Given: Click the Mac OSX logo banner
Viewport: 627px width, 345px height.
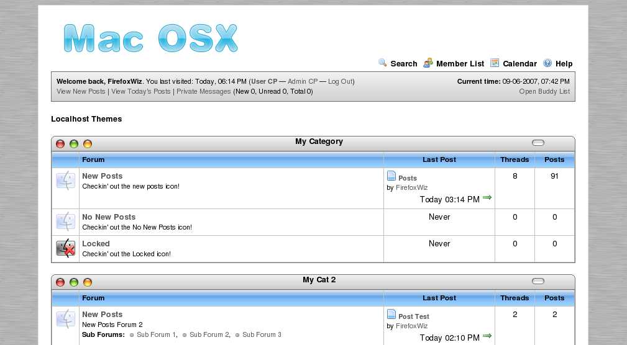Looking at the screenshot, I should pos(150,38).
